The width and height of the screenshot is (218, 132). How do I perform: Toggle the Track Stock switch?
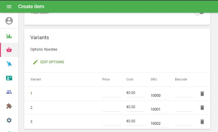click(199, 13)
